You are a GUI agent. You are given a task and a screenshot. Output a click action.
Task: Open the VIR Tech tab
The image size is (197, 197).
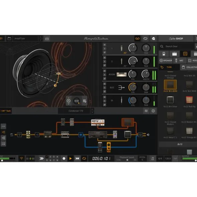point(6,111)
